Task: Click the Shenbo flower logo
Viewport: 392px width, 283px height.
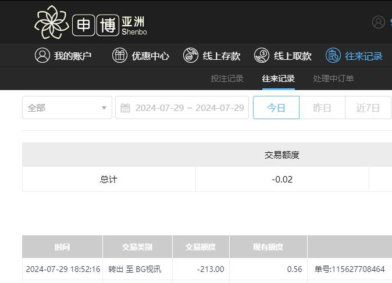Action: [52, 22]
